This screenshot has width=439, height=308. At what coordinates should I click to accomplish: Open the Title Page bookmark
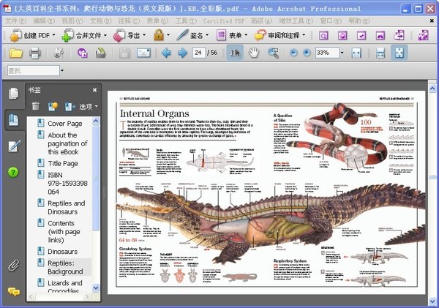coord(63,163)
